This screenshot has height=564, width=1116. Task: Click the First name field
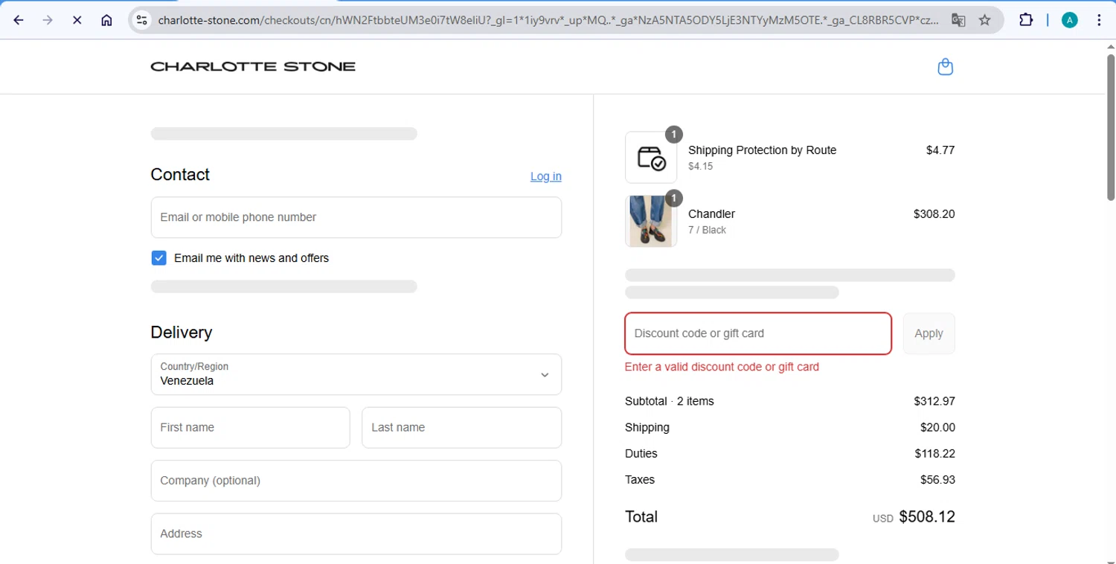[x=250, y=428]
